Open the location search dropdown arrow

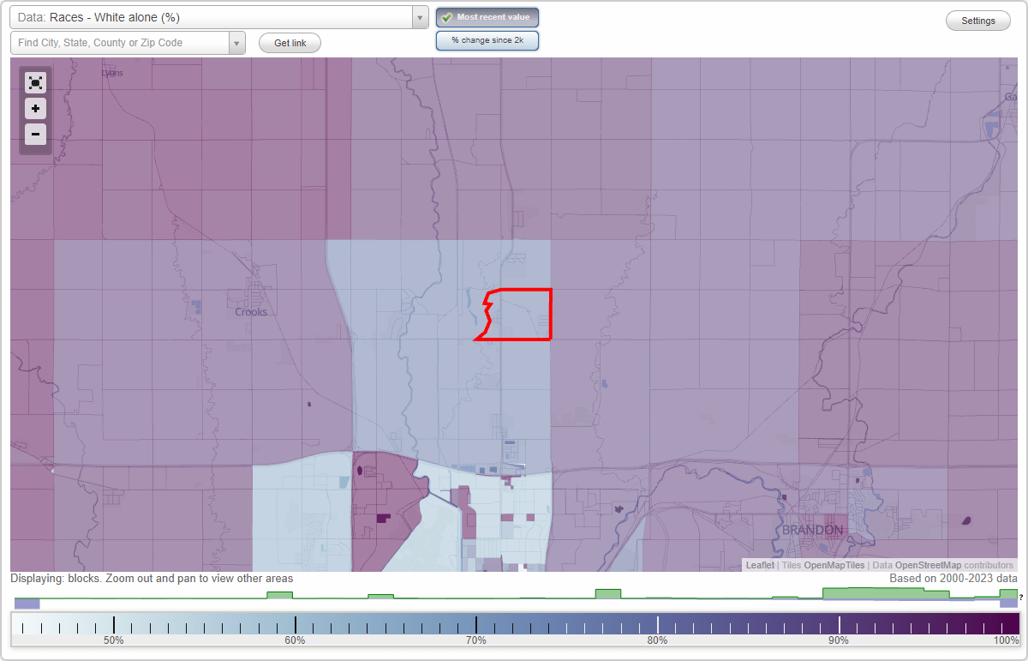tap(237, 43)
